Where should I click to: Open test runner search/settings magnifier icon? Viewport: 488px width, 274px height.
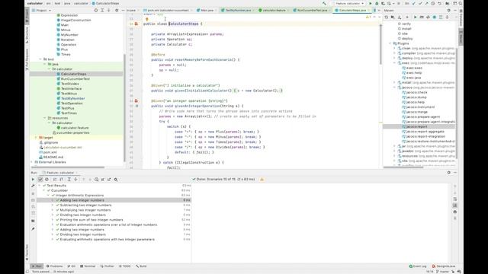tap(116, 180)
